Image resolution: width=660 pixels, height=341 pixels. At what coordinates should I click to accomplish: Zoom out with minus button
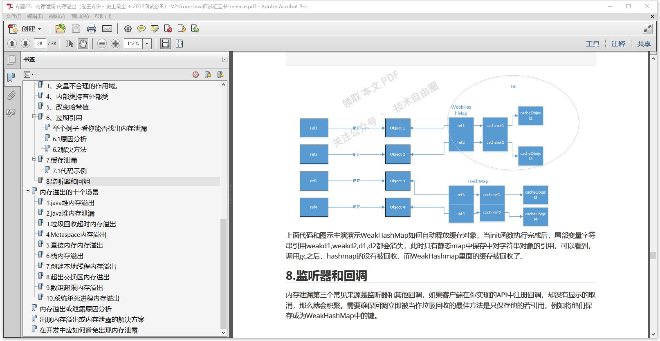click(x=102, y=43)
